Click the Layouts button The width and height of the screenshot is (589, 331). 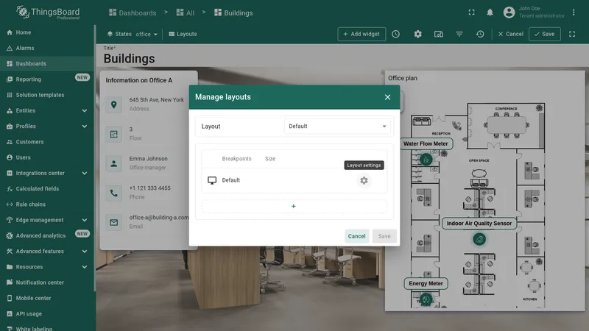183,34
